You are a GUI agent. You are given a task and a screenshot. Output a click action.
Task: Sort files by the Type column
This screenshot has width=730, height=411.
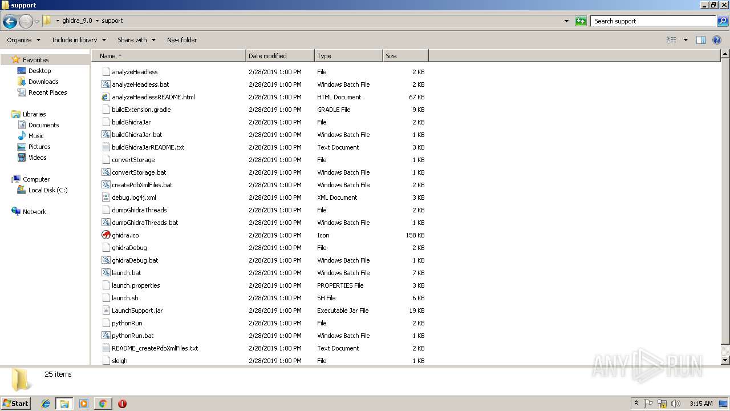(x=348, y=56)
